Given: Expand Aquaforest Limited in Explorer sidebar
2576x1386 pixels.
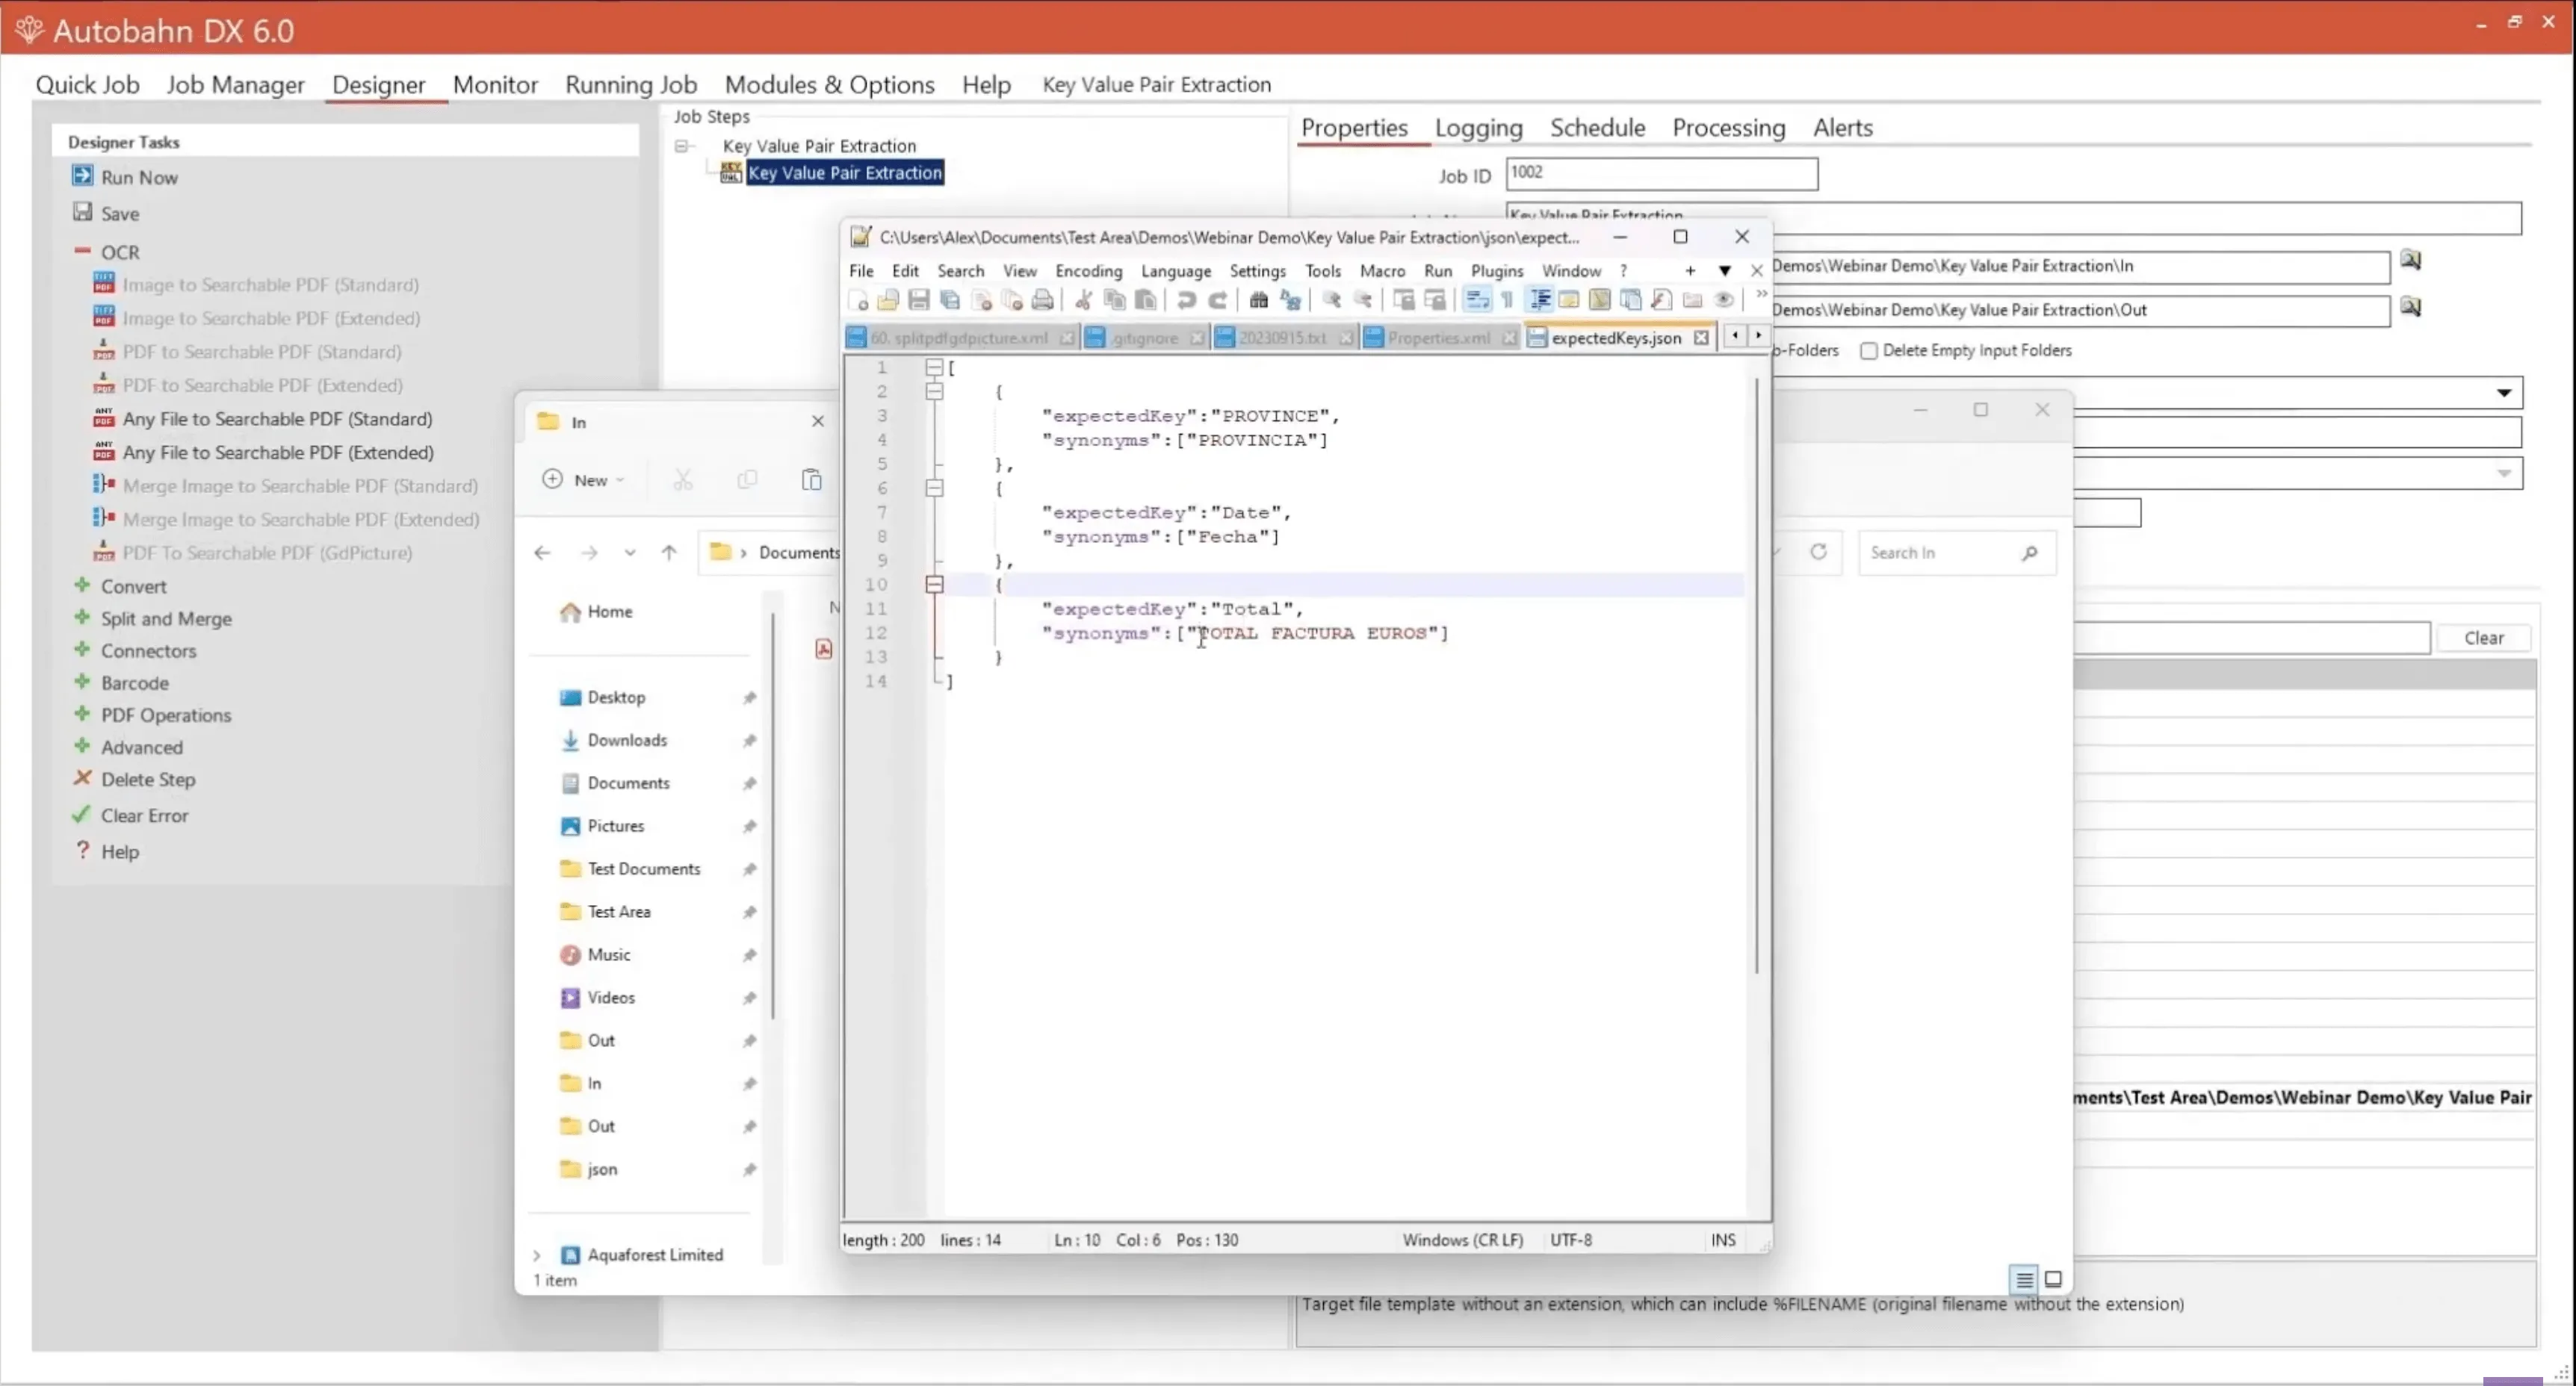Looking at the screenshot, I should (537, 1255).
